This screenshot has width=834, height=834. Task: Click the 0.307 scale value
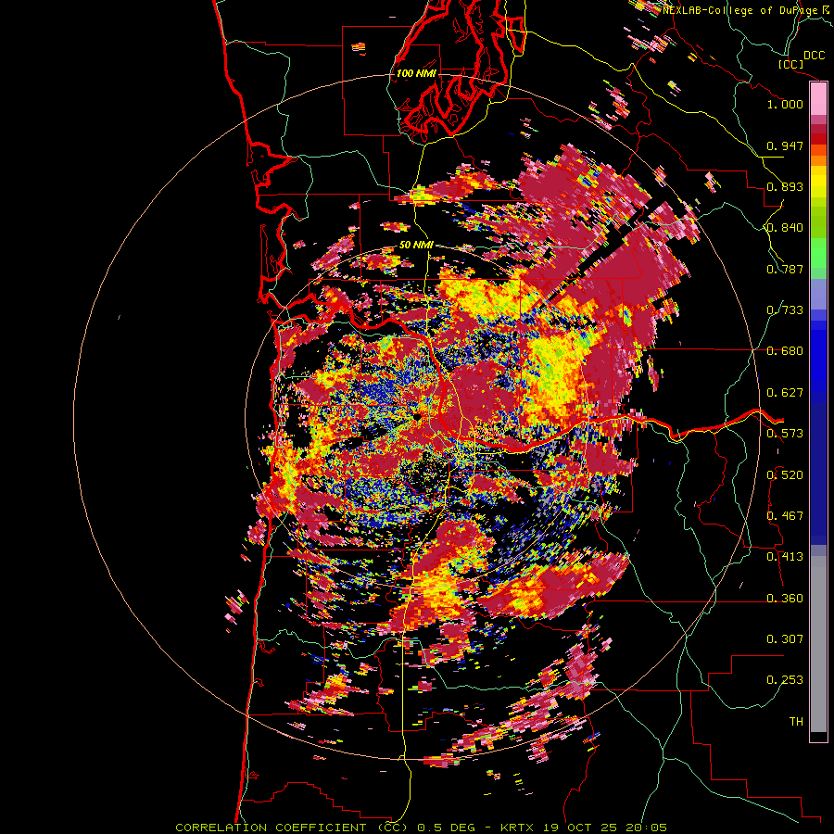point(785,639)
